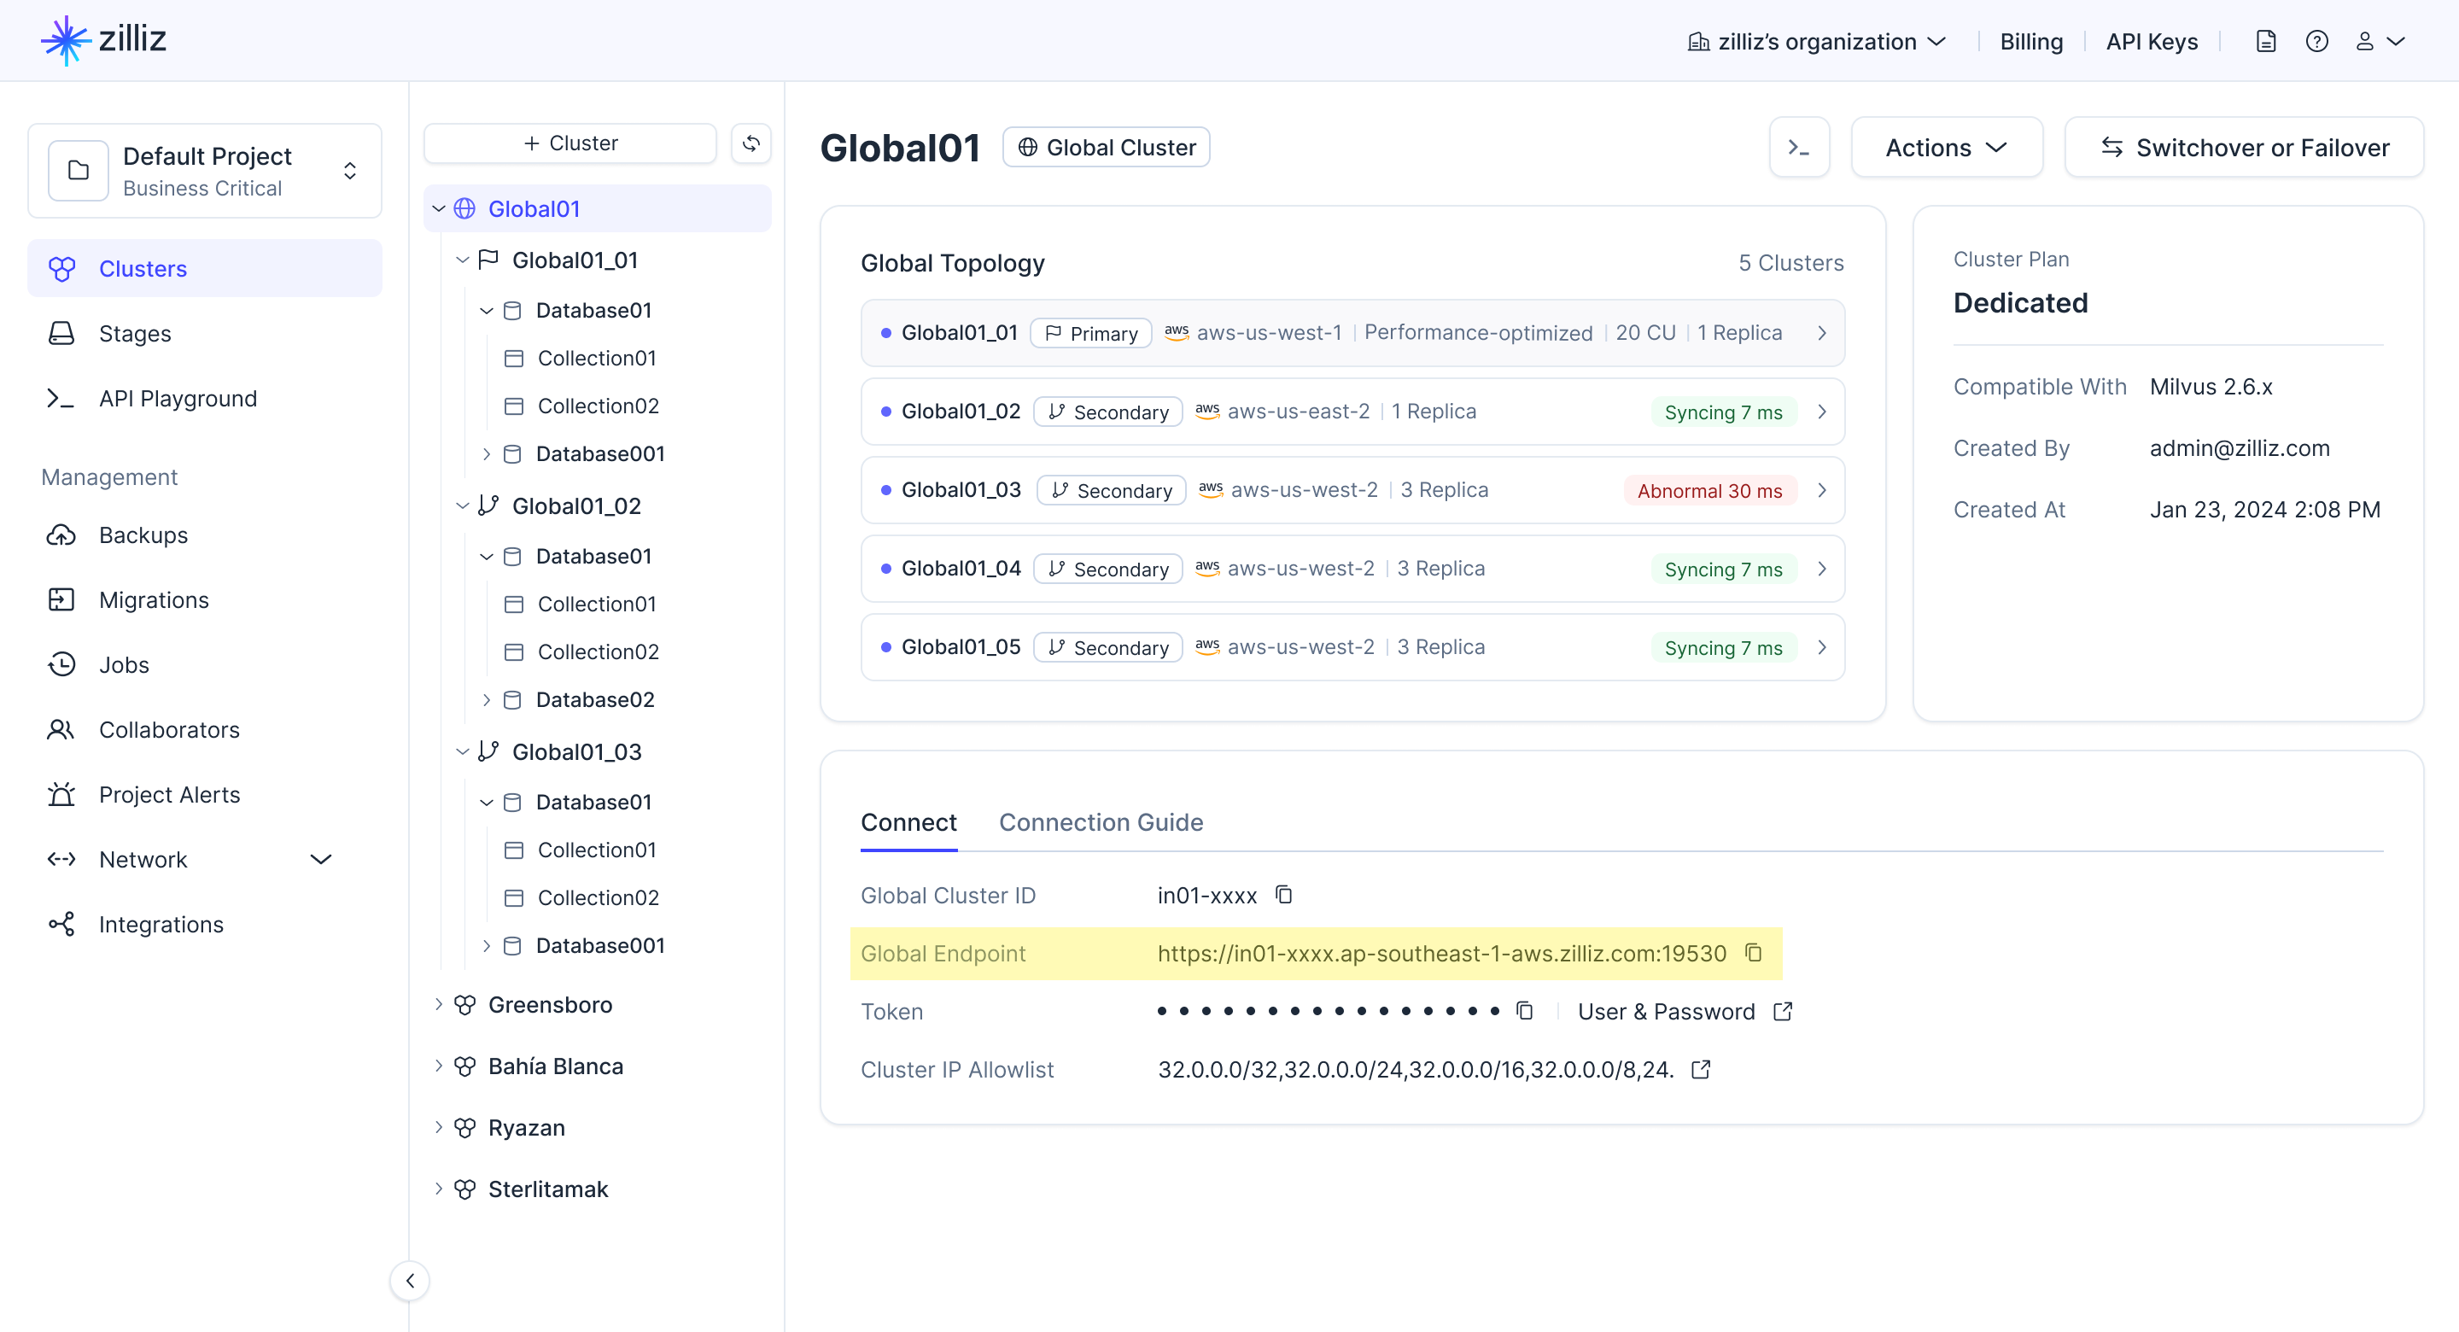Viewport: 2459px width, 1332px height.
Task: Switch to the Connection Guide tab
Action: [x=1100, y=822]
